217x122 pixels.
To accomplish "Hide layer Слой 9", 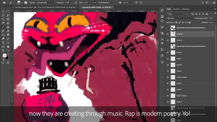I will click(x=168, y=40).
